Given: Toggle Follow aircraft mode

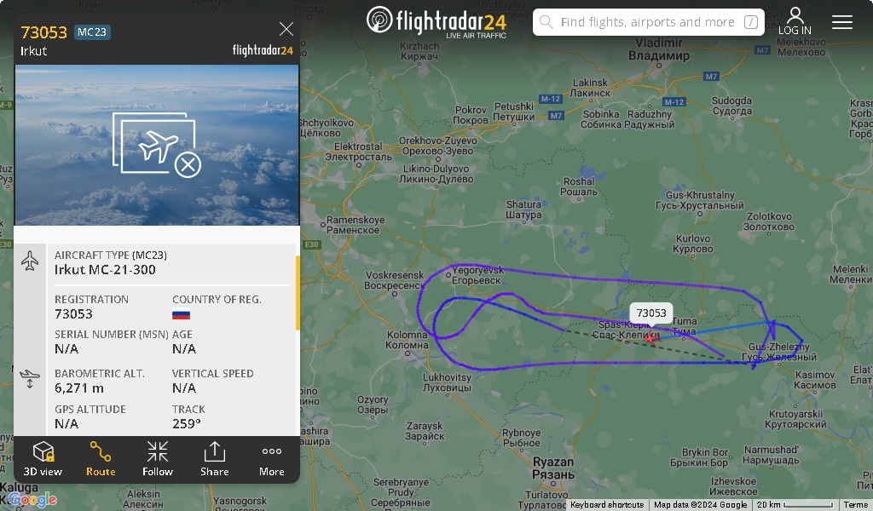Looking at the screenshot, I should [158, 459].
